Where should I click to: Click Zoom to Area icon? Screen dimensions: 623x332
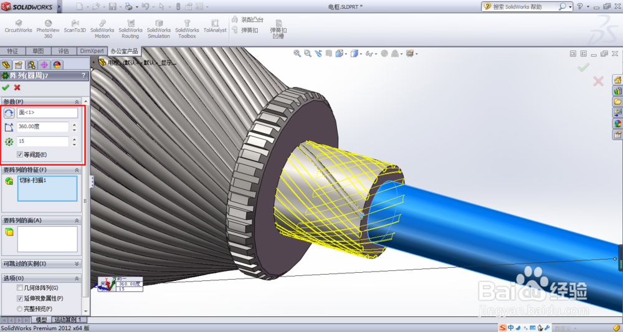[308, 53]
